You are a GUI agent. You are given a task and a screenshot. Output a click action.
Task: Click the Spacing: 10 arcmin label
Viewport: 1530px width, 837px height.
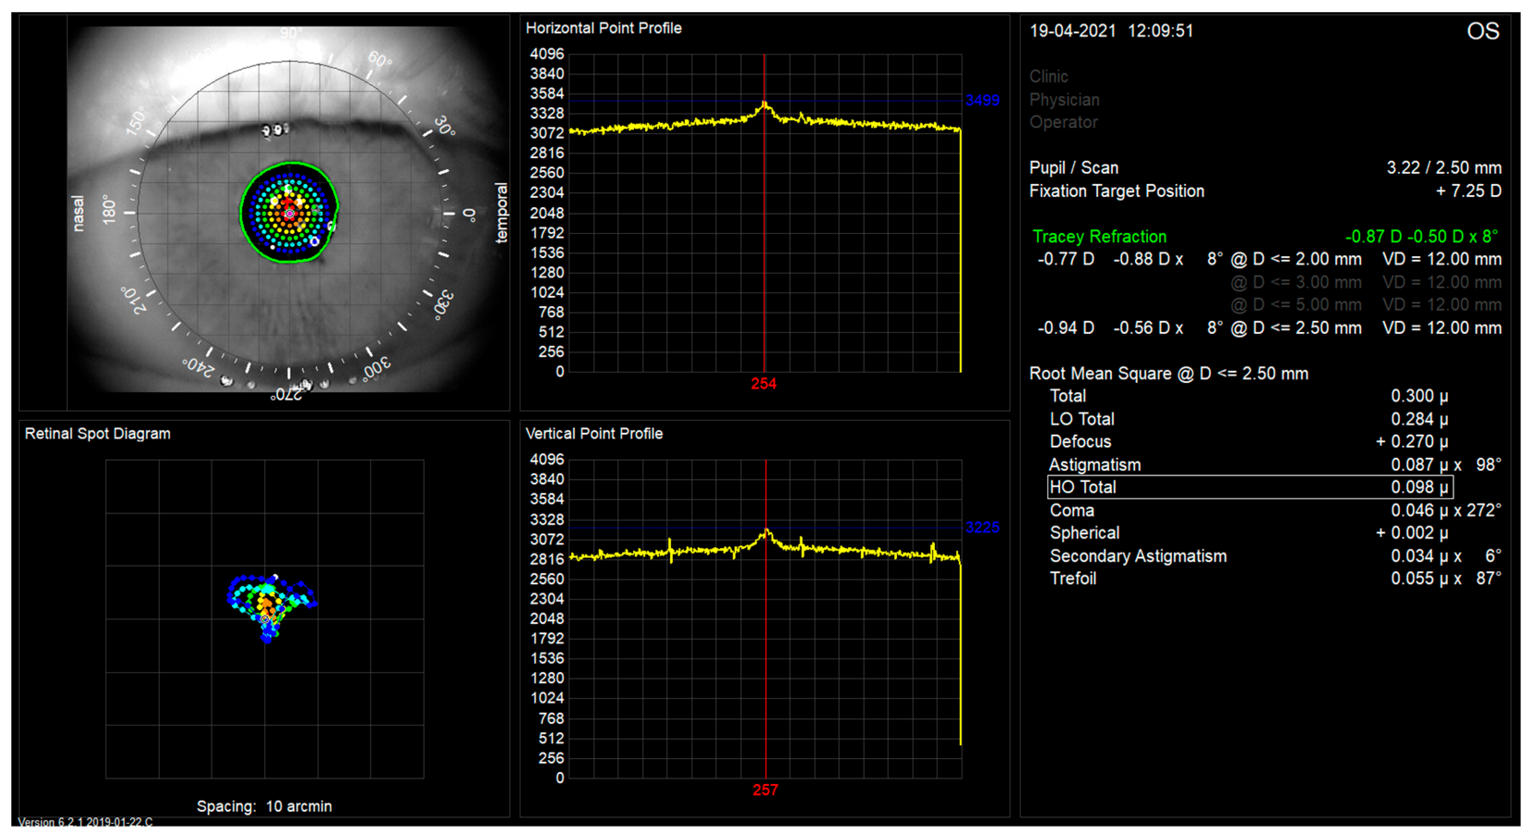(x=264, y=807)
